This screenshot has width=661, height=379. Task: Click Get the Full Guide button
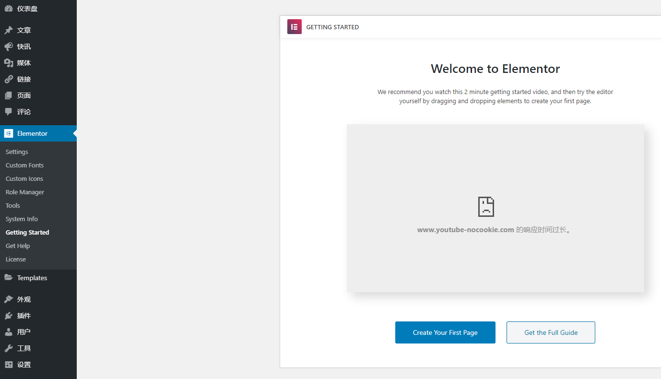click(x=551, y=332)
